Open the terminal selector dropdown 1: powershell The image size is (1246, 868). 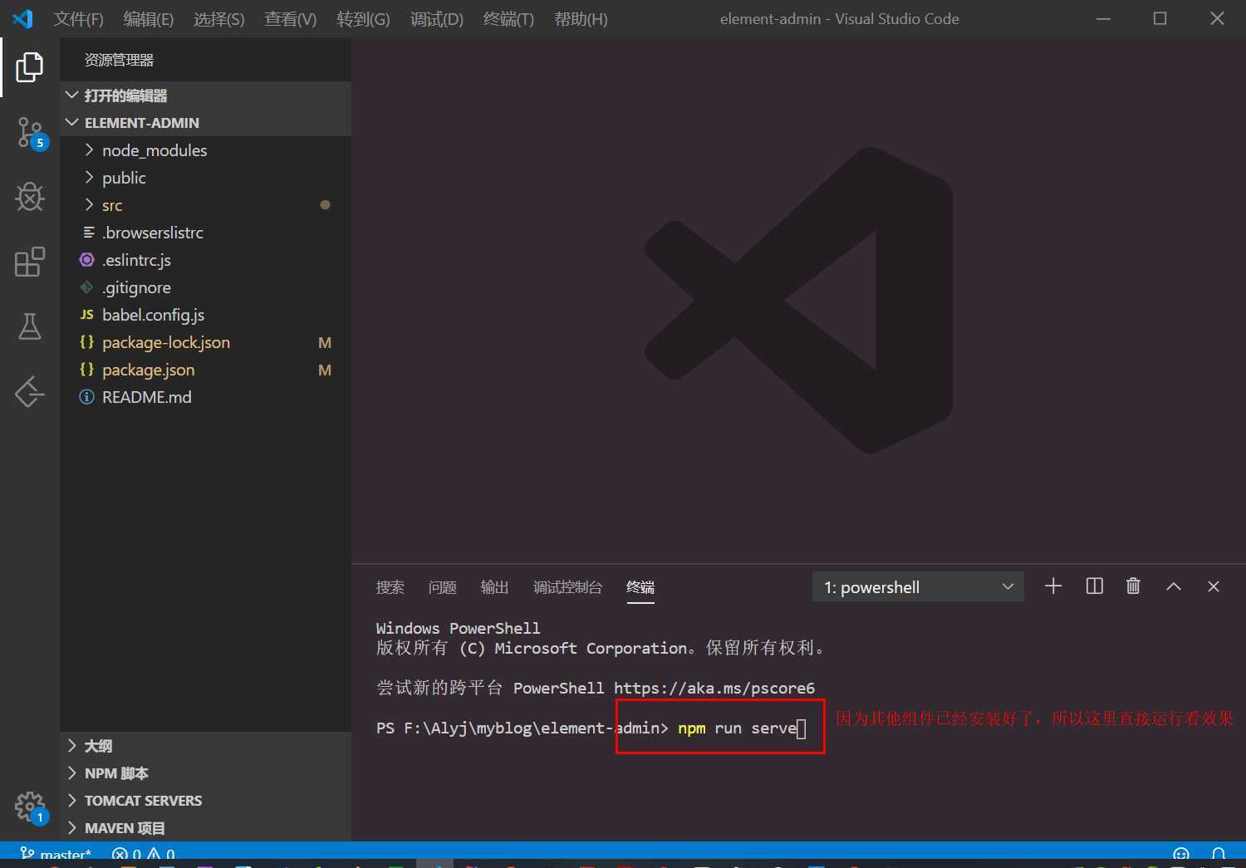[x=918, y=587]
